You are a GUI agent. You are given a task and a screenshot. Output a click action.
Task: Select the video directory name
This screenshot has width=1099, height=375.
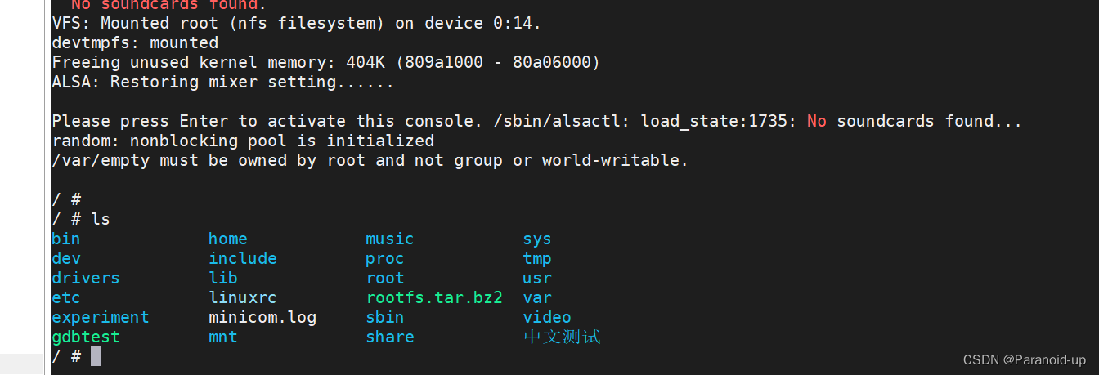pos(547,317)
